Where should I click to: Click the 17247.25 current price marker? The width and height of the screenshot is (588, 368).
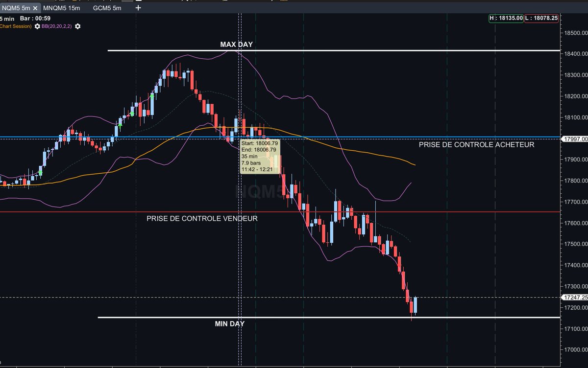coord(574,297)
